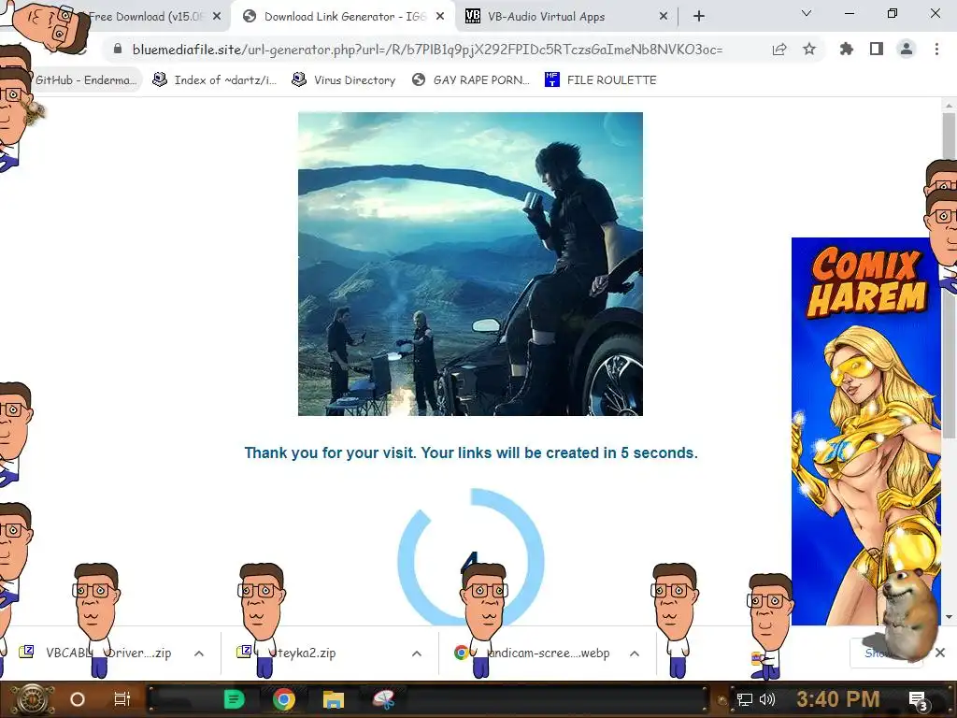Image resolution: width=957 pixels, height=718 pixels.
Task: Click the Final Fantasy game artwork image
Action: pyautogui.click(x=471, y=264)
